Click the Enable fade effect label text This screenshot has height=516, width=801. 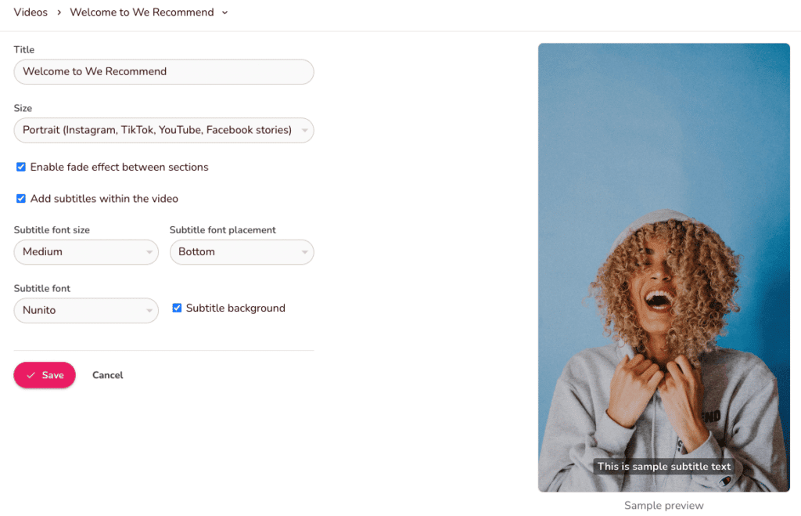119,168
